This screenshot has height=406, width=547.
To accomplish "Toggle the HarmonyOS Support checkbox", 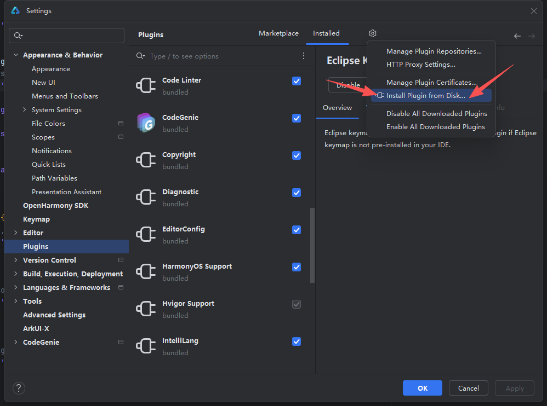I will pyautogui.click(x=297, y=267).
